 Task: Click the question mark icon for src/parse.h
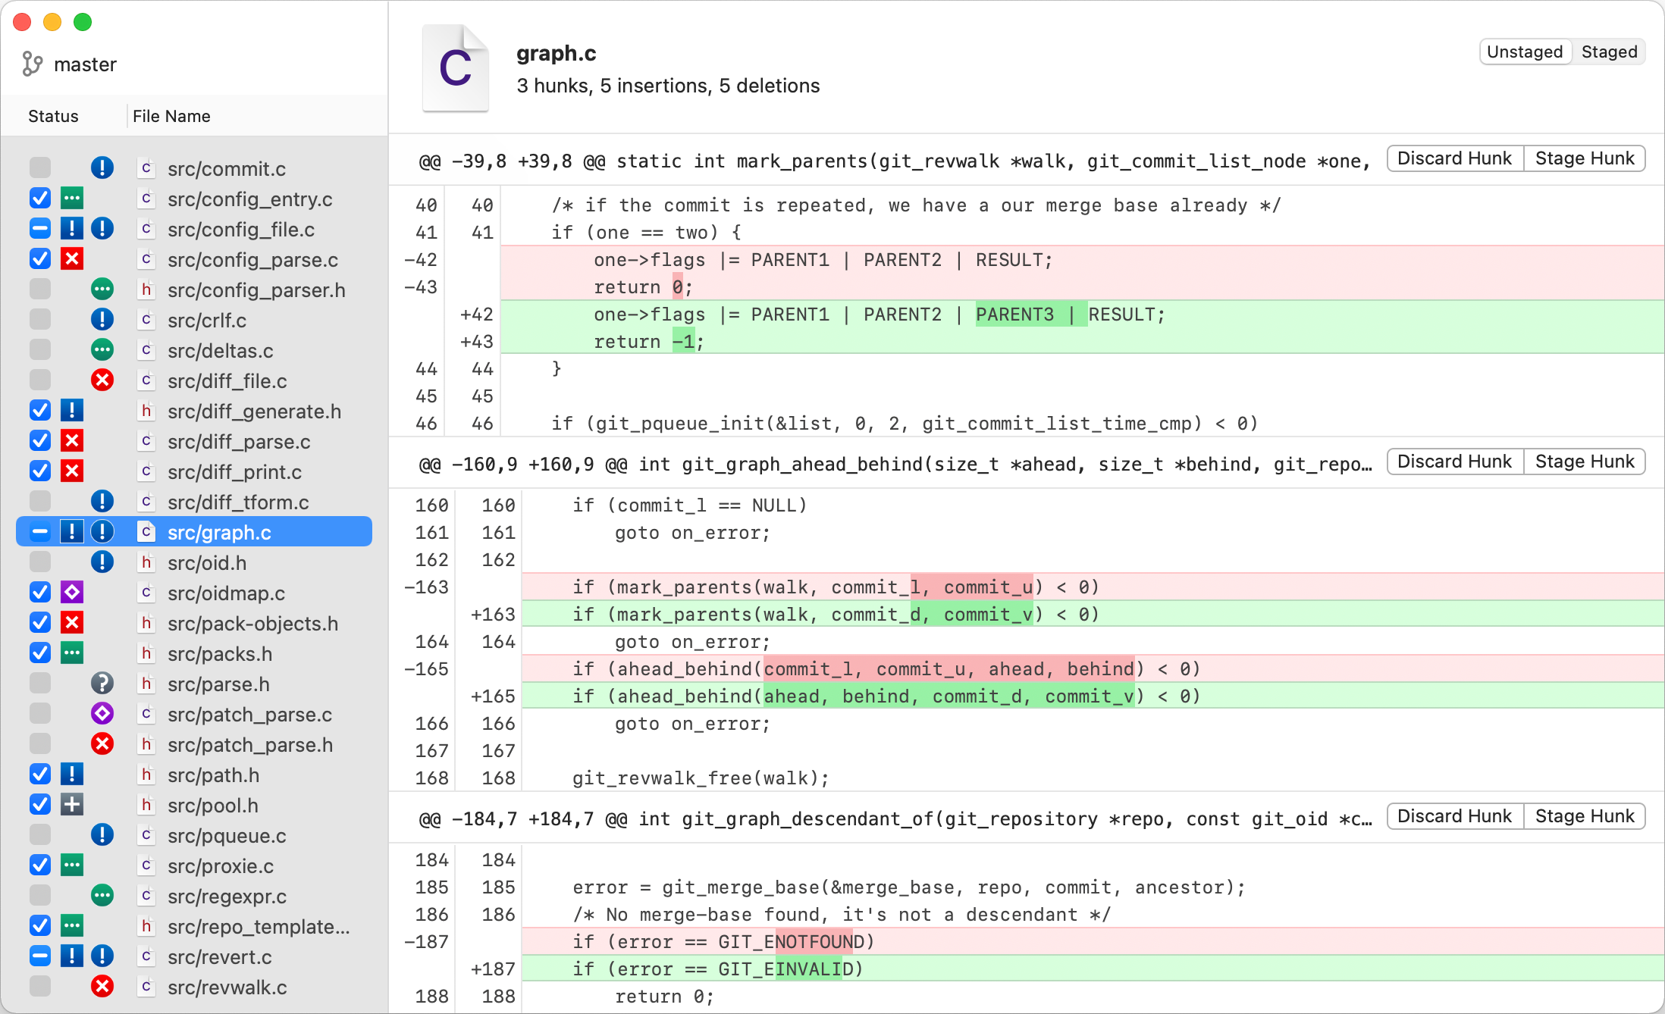(102, 684)
